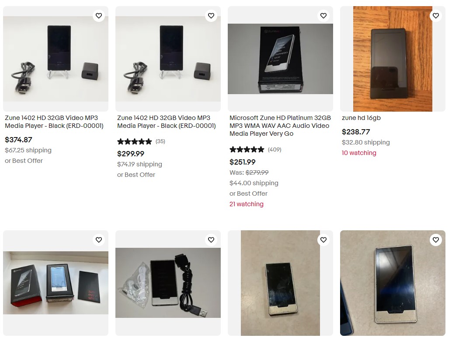Open the image of the Zune with earbuds and USB cable
Viewport: 452px width, 338px height.
point(168,283)
